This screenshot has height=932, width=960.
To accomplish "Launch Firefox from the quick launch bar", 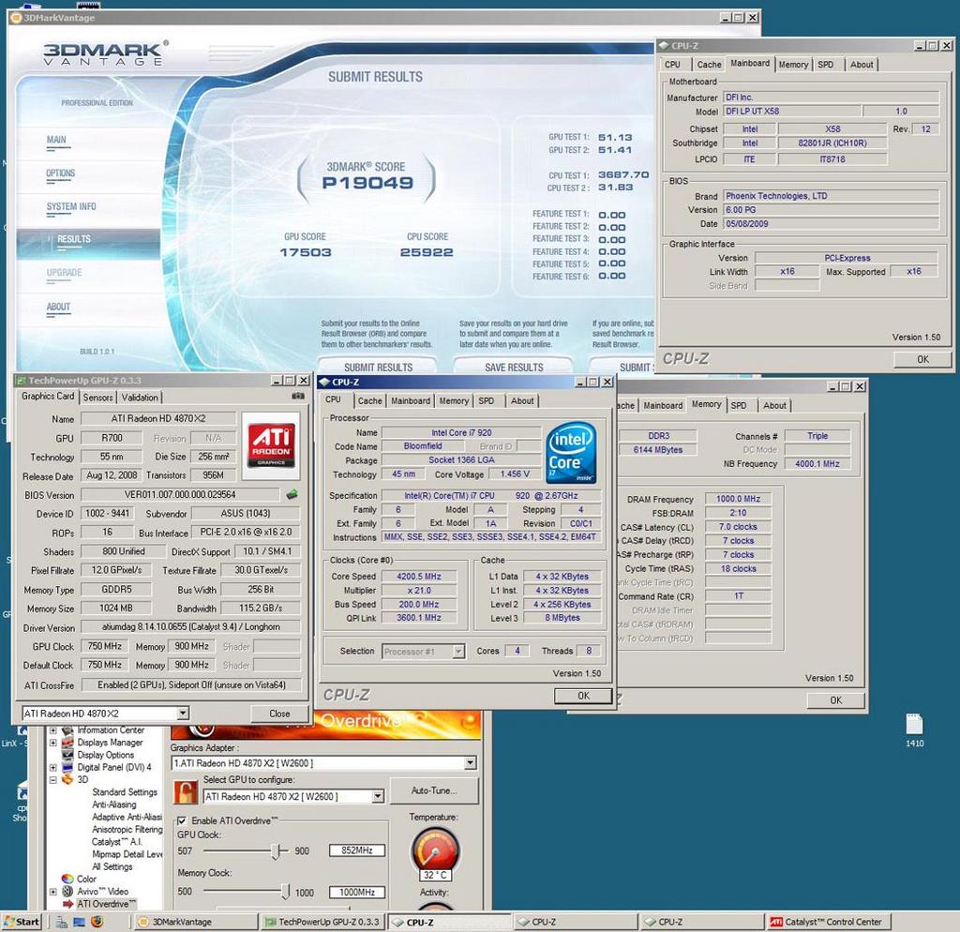I will (x=97, y=921).
